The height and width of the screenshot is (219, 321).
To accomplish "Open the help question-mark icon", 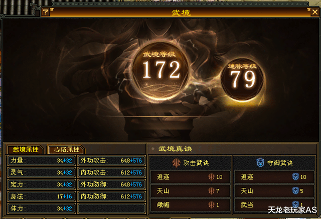I will [x=46, y=12].
